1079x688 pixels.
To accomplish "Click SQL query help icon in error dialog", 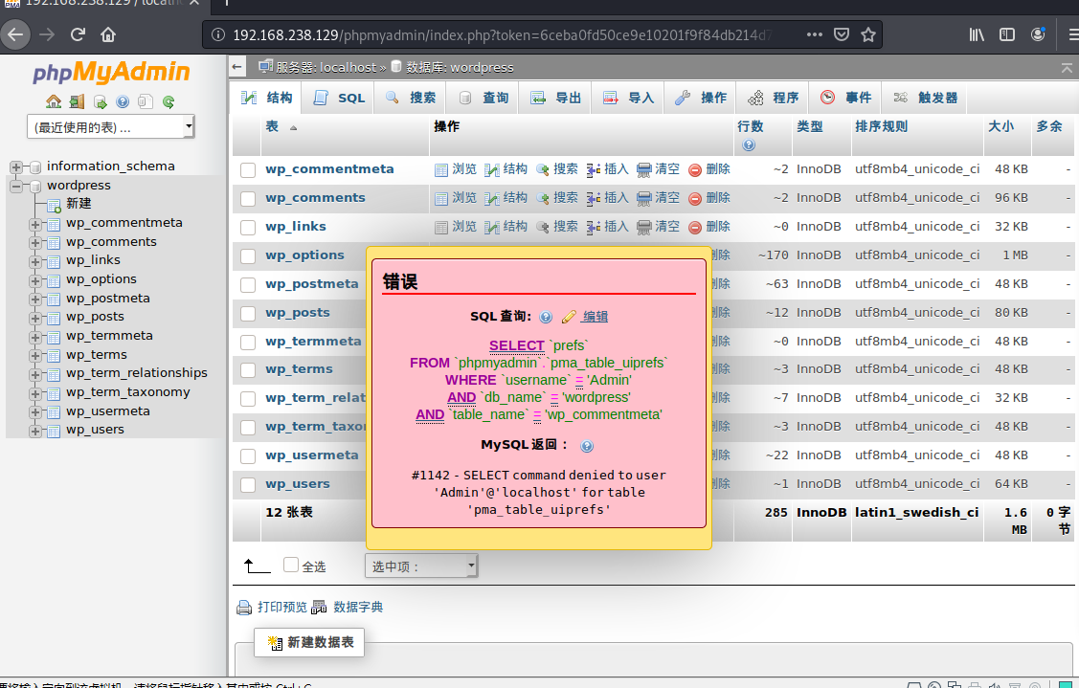I will coord(546,317).
